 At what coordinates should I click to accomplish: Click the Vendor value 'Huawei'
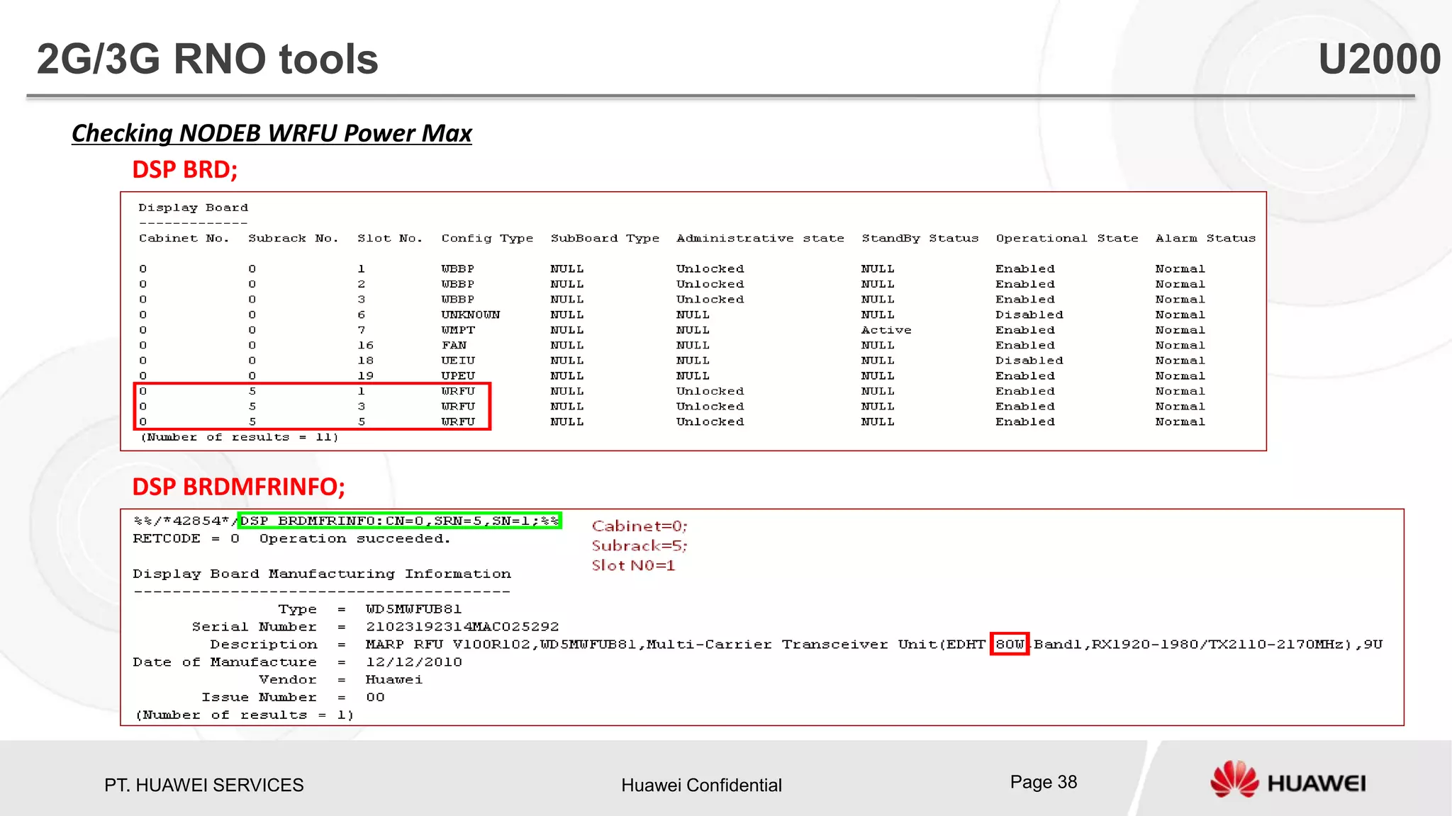[393, 679]
